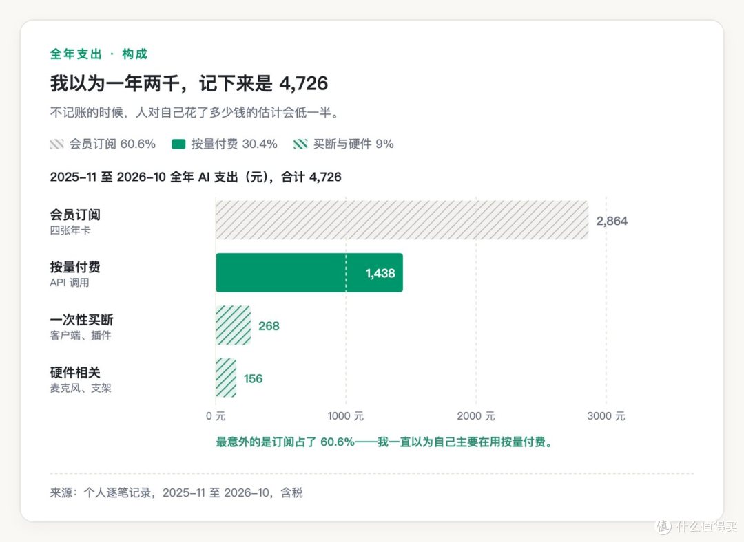The image size is (744, 542).
Task: Click the subtitle about 不记账的时候
Action: pyautogui.click(x=196, y=113)
